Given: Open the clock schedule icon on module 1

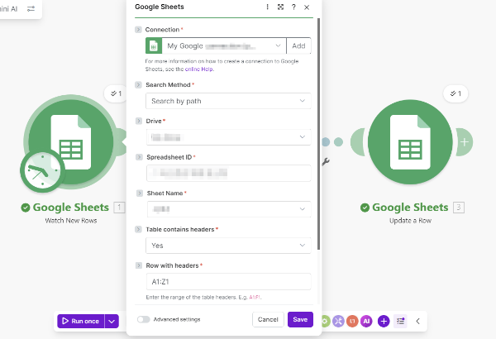Looking at the screenshot, I should coord(42,171).
